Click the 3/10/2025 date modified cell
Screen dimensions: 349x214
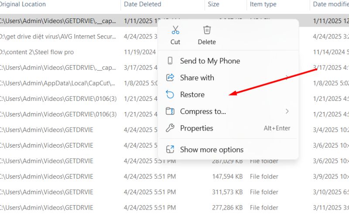(x=331, y=192)
